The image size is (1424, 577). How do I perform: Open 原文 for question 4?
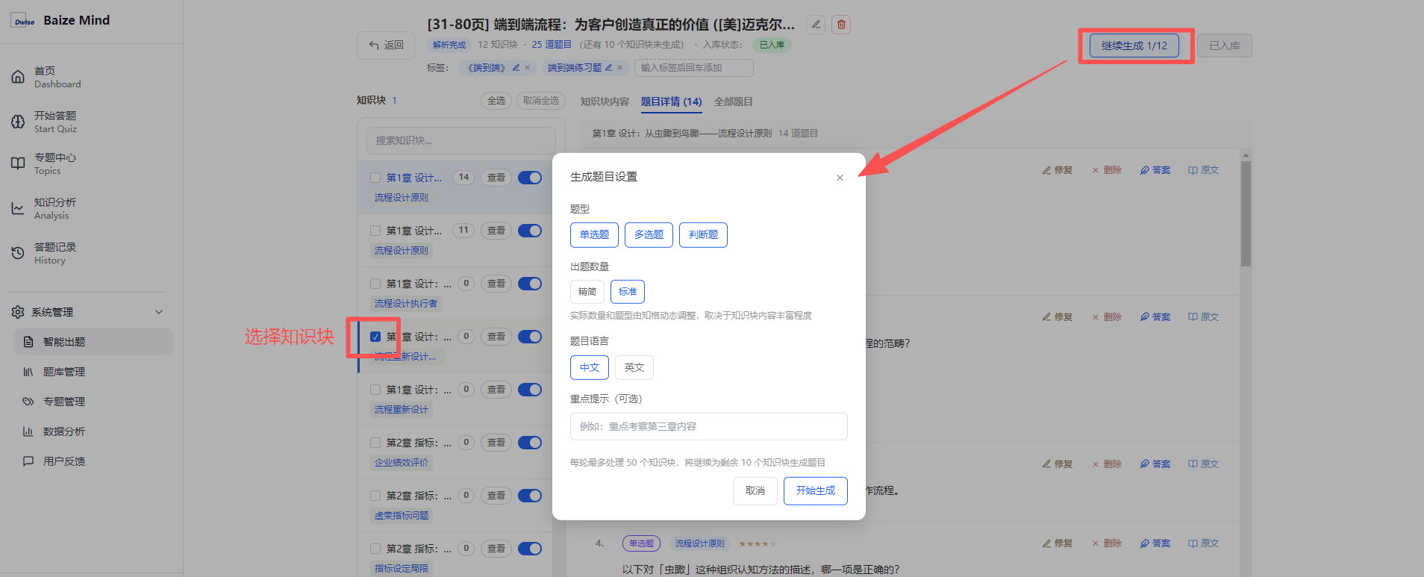point(1203,543)
